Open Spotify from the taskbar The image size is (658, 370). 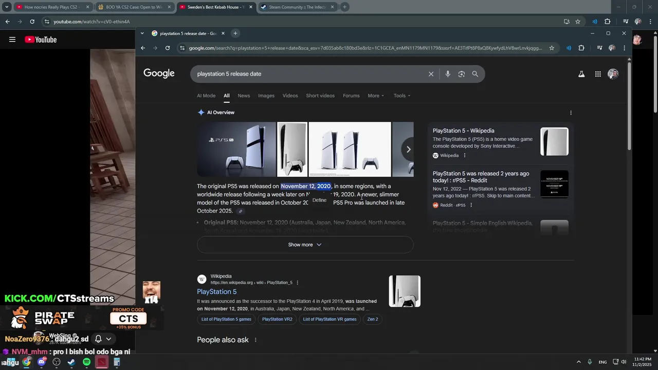point(86,362)
